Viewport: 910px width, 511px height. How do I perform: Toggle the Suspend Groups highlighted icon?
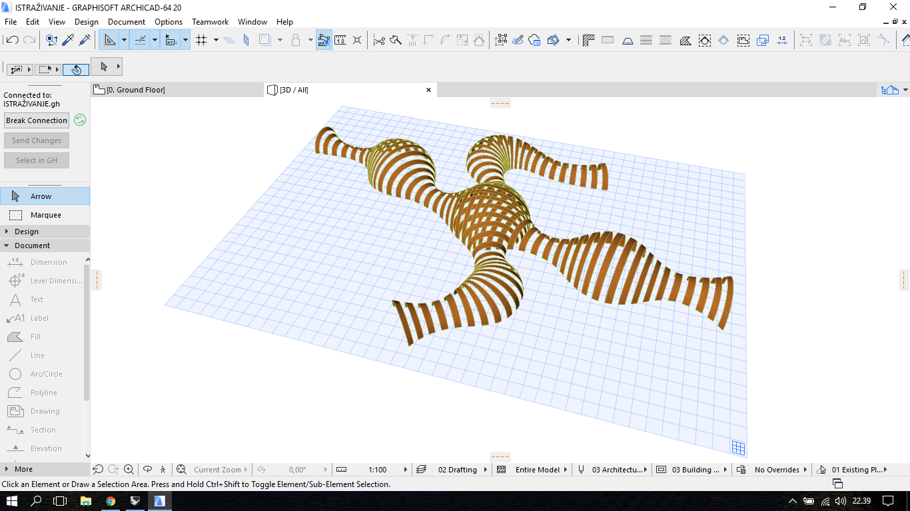pyautogui.click(x=324, y=40)
